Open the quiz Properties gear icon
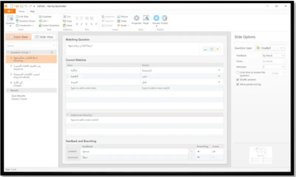 136,18
